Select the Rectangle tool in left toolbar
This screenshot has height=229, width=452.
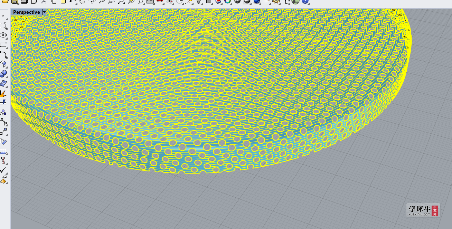3,45
